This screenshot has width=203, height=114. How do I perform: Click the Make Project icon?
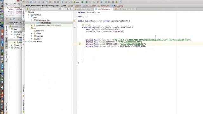coord(70,2)
